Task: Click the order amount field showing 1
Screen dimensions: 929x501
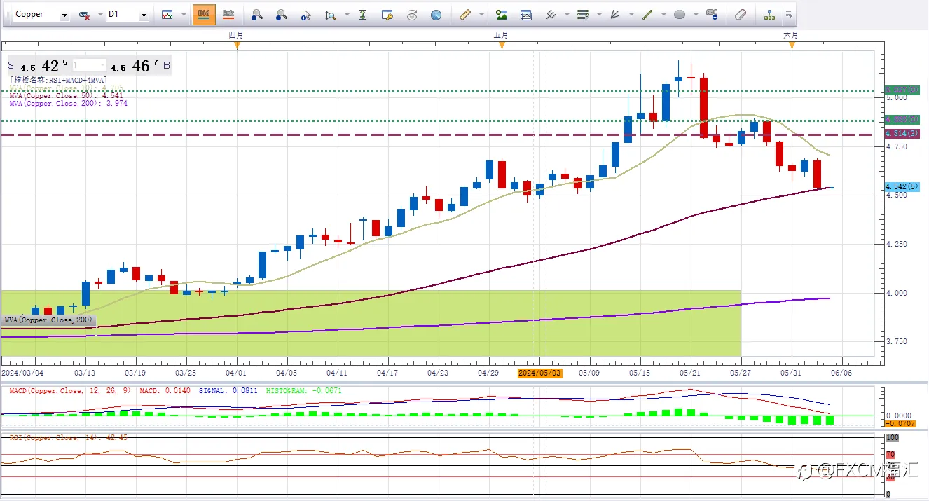Action: coord(89,66)
